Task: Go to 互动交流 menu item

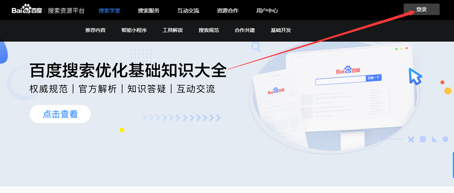Action: [x=188, y=10]
